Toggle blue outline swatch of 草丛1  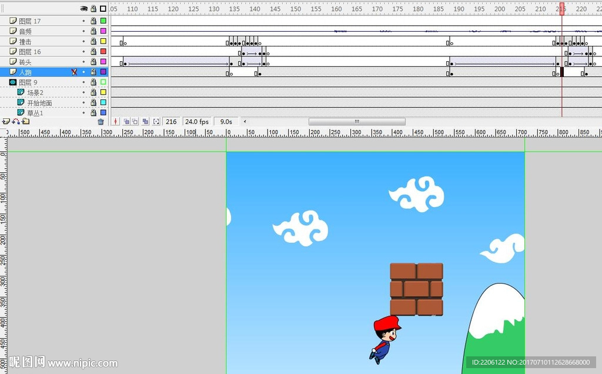[103, 112]
